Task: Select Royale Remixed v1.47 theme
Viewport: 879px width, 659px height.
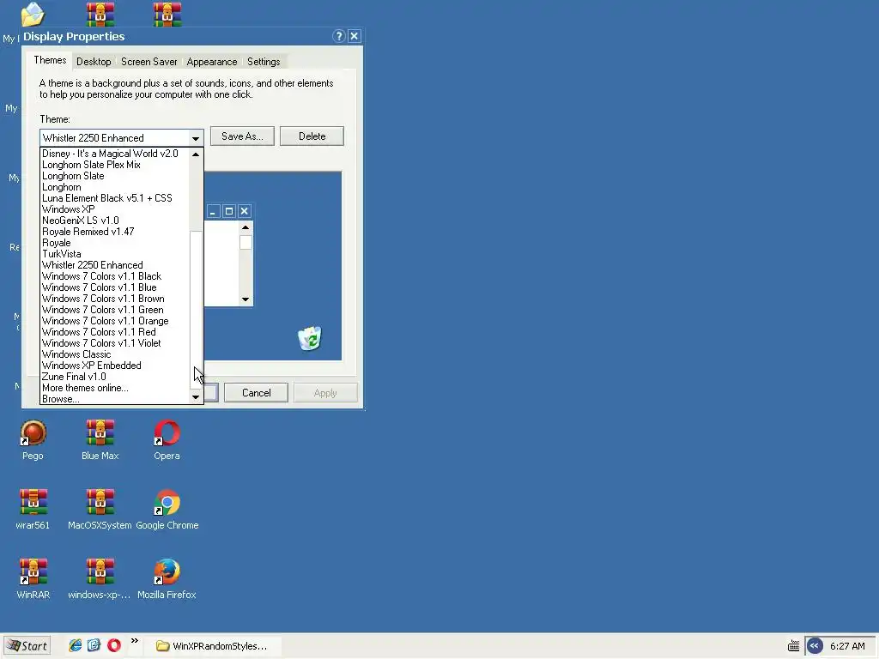Action: [x=115, y=232]
